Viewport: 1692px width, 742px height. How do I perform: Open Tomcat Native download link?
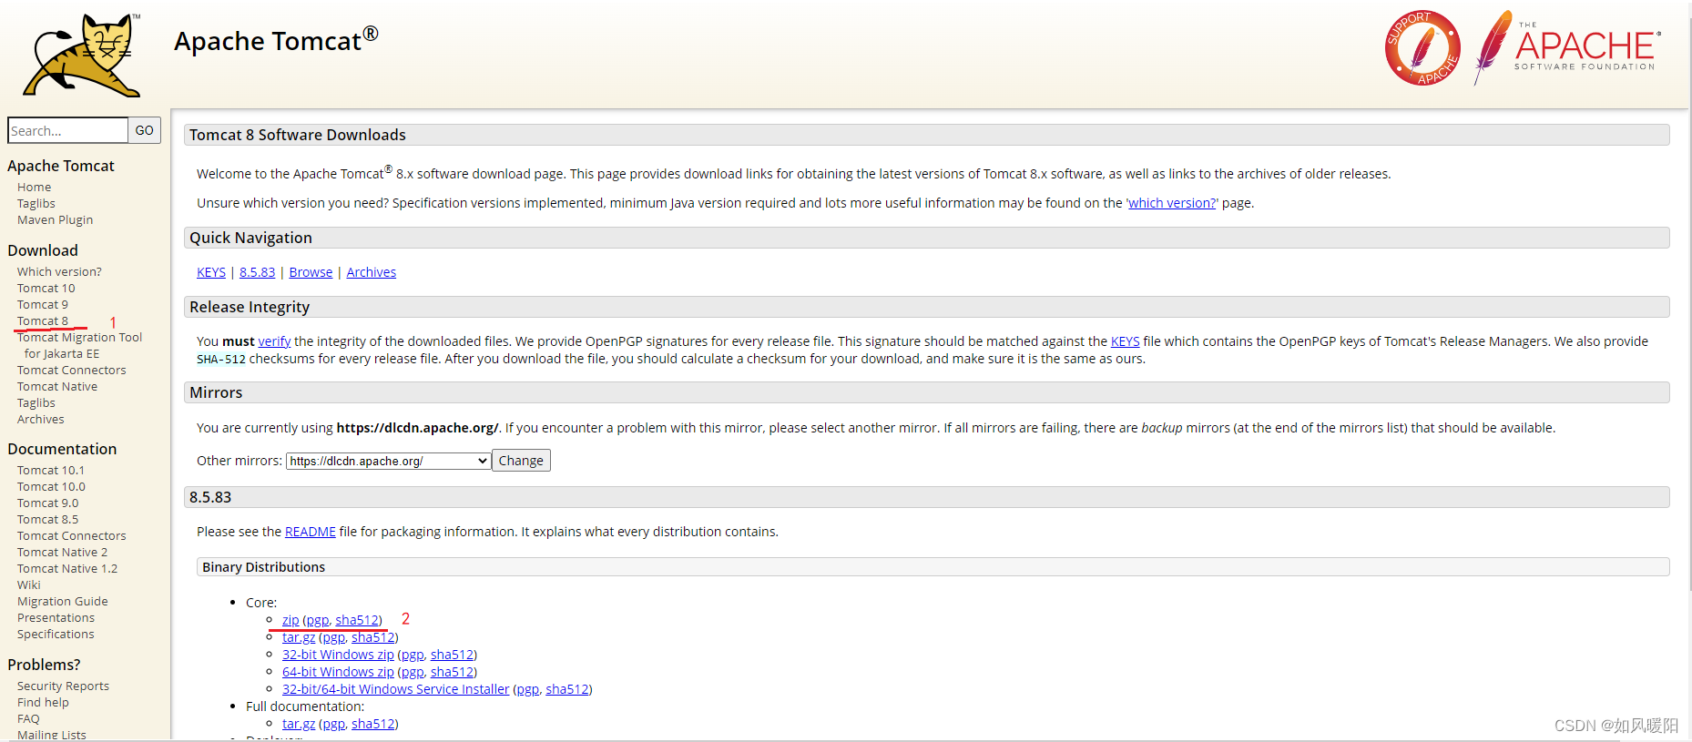pyautogui.click(x=57, y=386)
